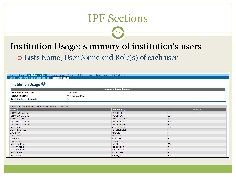Click the ALEVY_SO user name cell
The width and height of the screenshot is (236, 177).
(x=117, y=155)
